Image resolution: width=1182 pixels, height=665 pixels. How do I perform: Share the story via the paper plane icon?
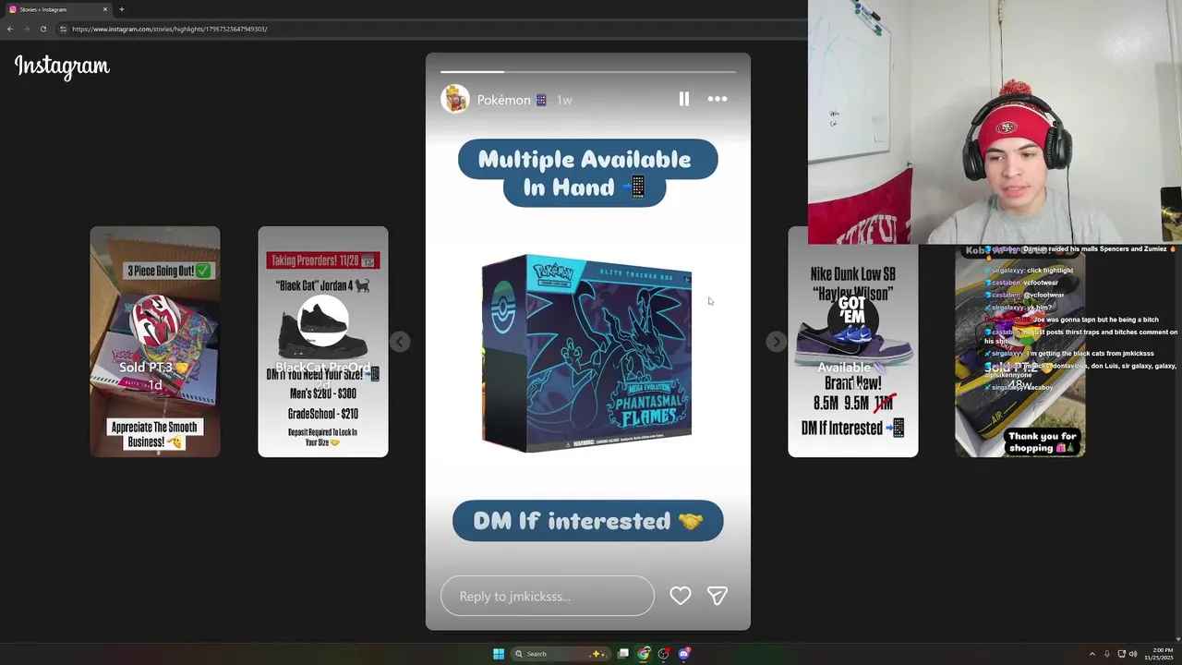(718, 596)
